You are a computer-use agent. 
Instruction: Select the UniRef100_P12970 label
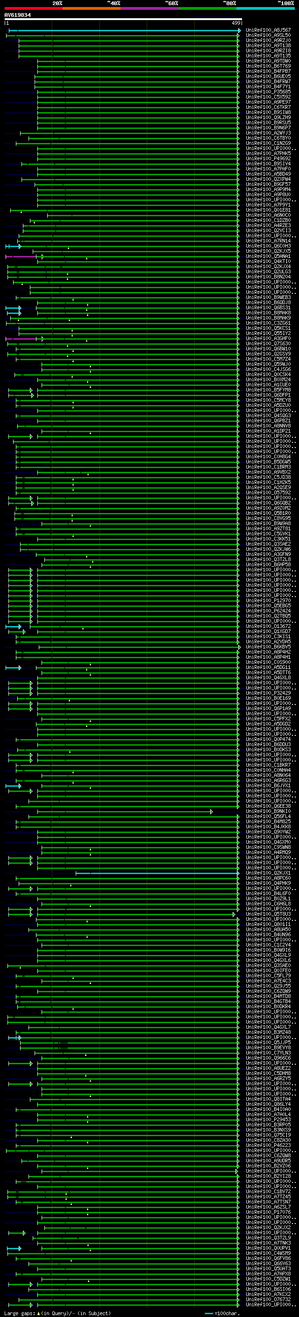click(268, 601)
